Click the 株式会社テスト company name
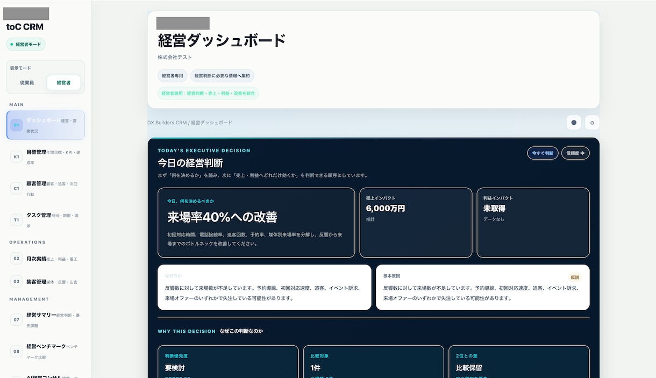The image size is (656, 378). pyautogui.click(x=175, y=57)
